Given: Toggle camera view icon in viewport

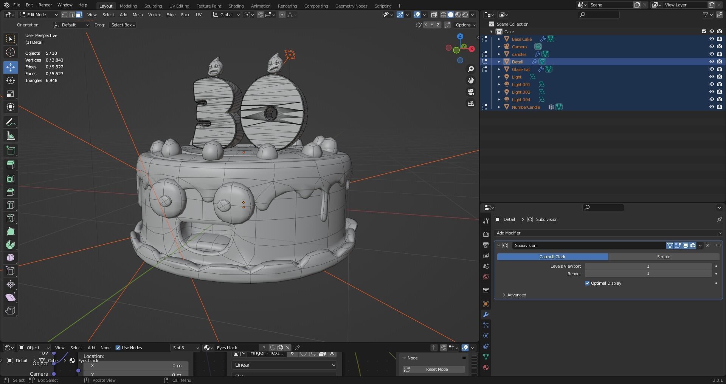Looking at the screenshot, I should point(471,92).
